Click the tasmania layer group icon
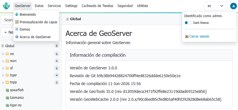The image size is (238, 110). point(7,98)
